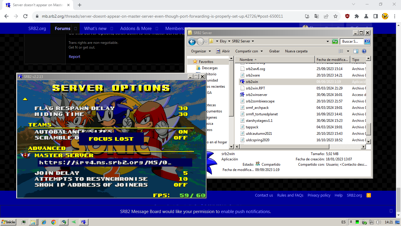Refresh the SRB2 Server folder view
Screen dimensions: 401x226
click(x=335, y=41)
